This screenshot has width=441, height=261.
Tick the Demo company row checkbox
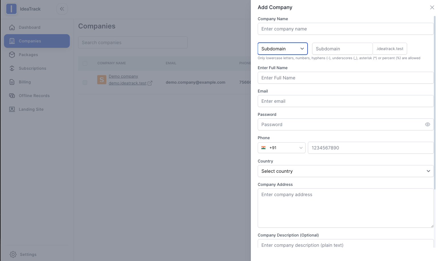85,83
